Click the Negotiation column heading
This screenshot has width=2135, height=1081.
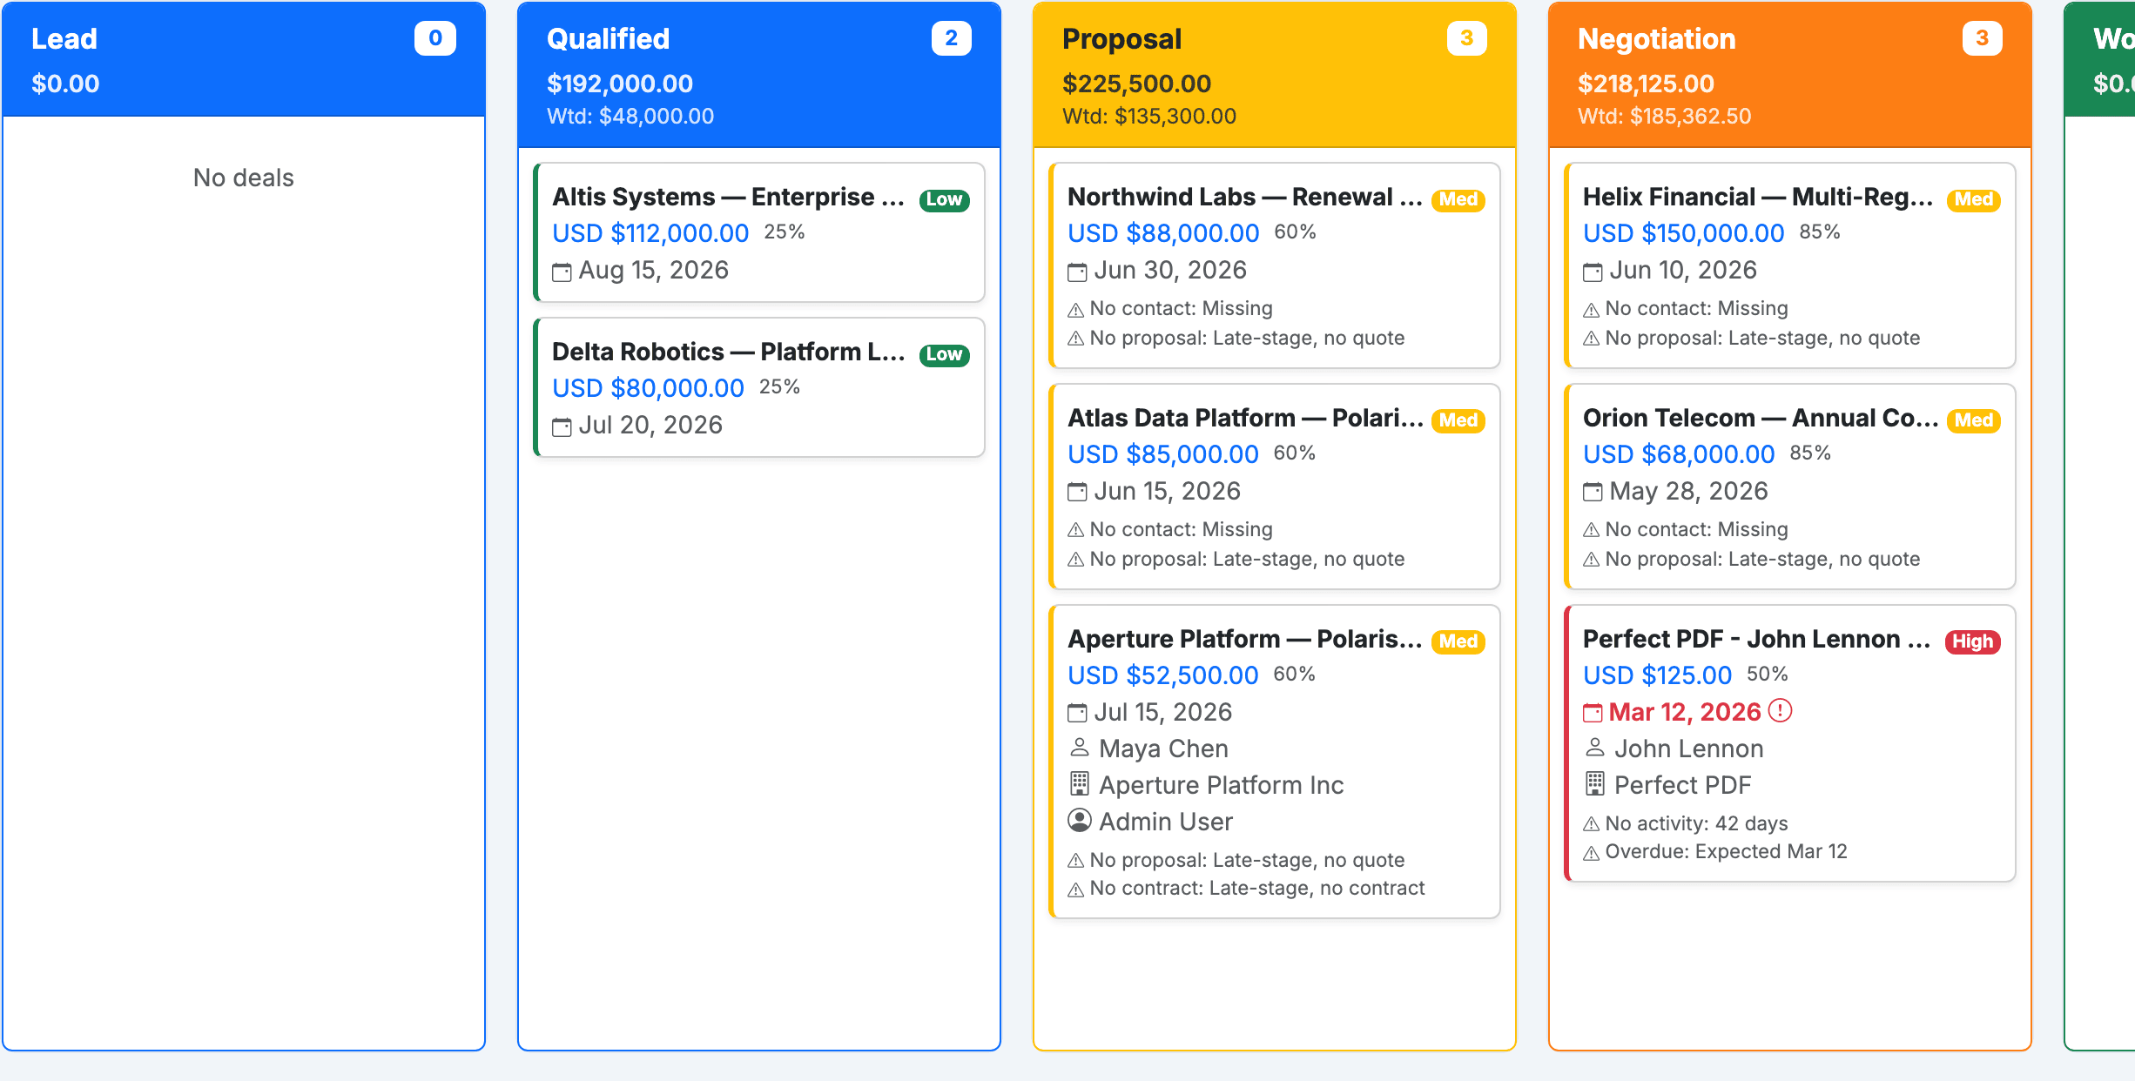coord(1656,39)
